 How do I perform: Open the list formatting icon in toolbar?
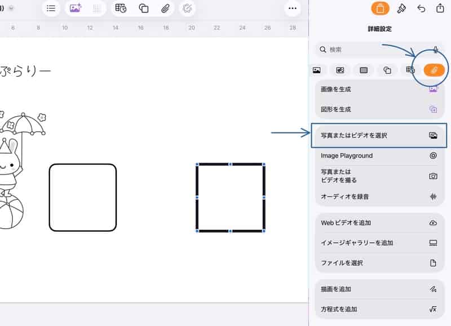[51, 8]
